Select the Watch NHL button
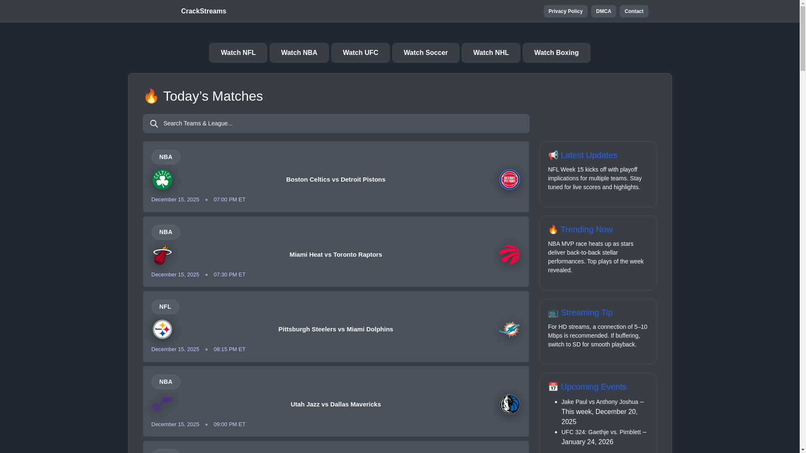 [x=490, y=53]
